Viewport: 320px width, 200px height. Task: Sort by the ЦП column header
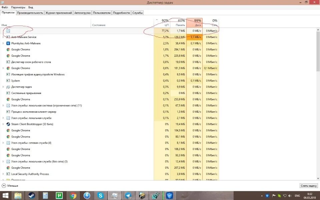click(162, 23)
